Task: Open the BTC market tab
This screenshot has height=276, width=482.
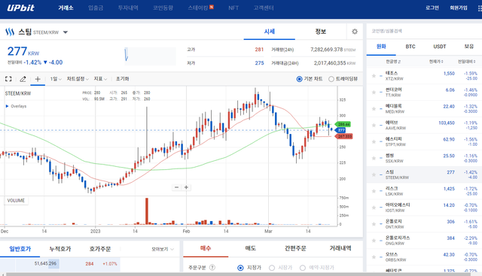Action: tap(410, 47)
